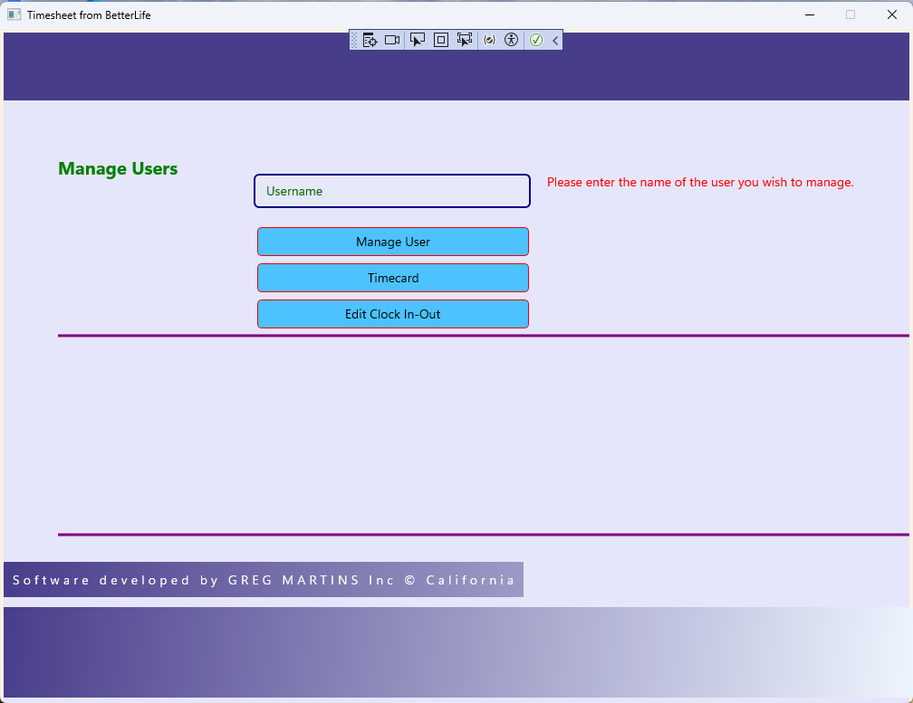Click the app icon in the title bar
913x703 pixels.
click(x=14, y=14)
